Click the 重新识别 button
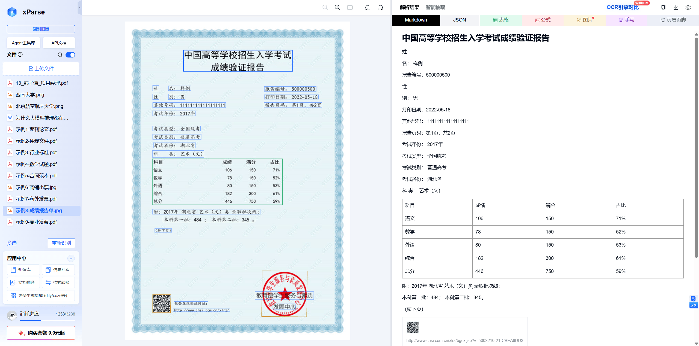 61,243
